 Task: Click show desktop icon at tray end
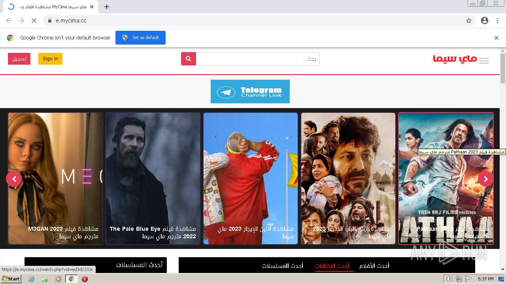point(502,279)
